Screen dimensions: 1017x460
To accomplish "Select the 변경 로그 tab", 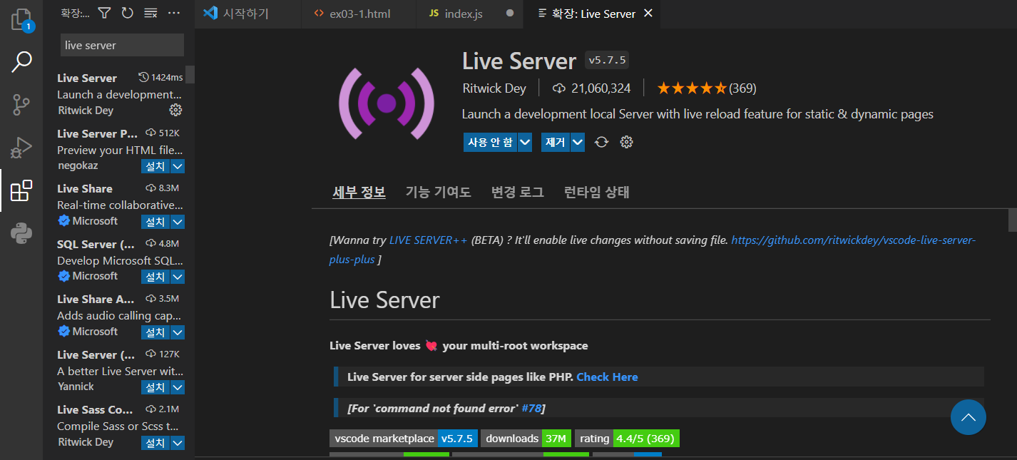I will pyautogui.click(x=518, y=192).
